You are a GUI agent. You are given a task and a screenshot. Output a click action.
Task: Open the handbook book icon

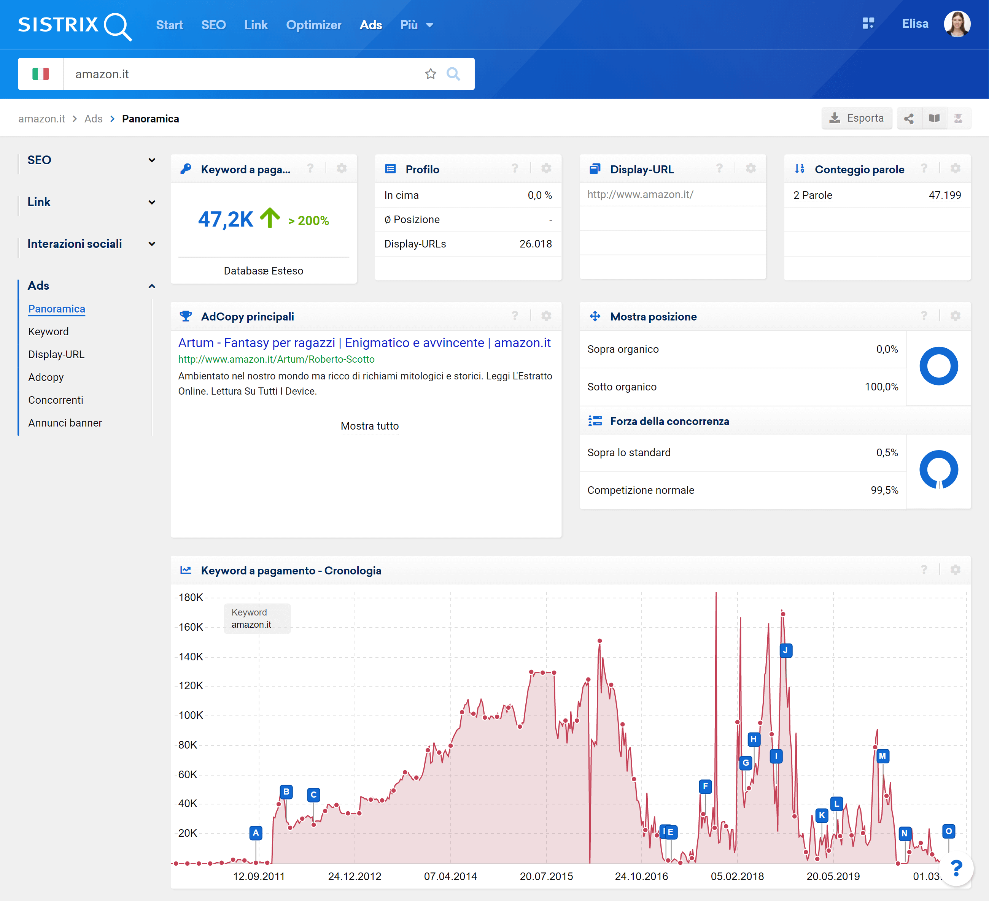click(x=934, y=118)
